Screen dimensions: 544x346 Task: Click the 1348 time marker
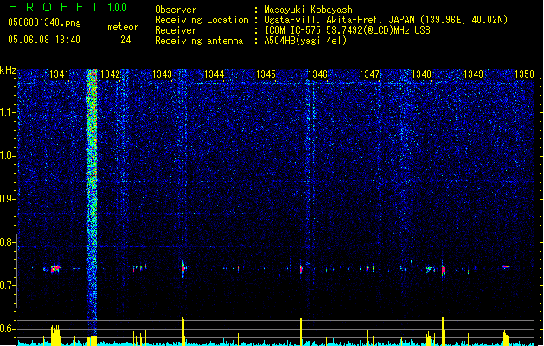click(421, 74)
